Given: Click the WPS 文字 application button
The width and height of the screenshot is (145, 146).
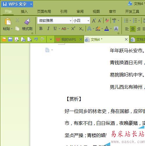Looking at the screenshot, I should pos(17,4).
